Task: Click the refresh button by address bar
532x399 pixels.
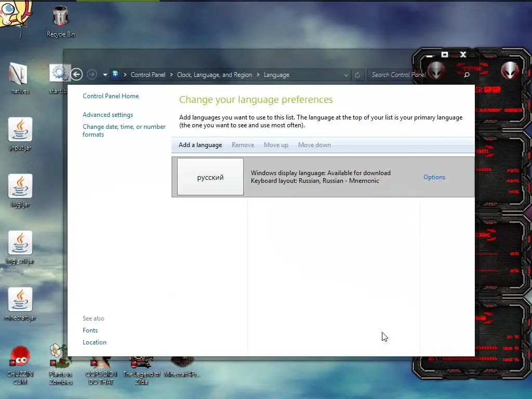Action: tap(357, 75)
